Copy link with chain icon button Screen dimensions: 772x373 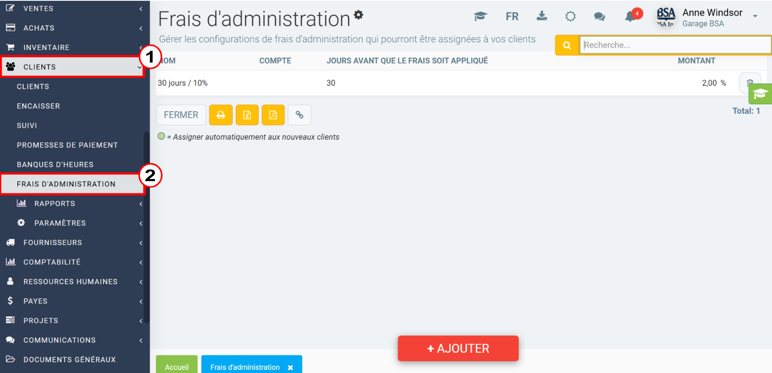click(x=299, y=115)
